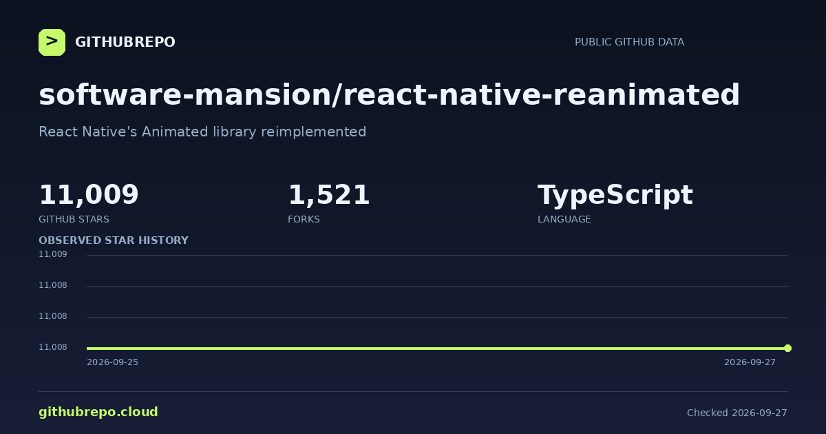The image size is (826, 434).
Task: Click the GITHUBREPO brand name
Action: click(125, 43)
